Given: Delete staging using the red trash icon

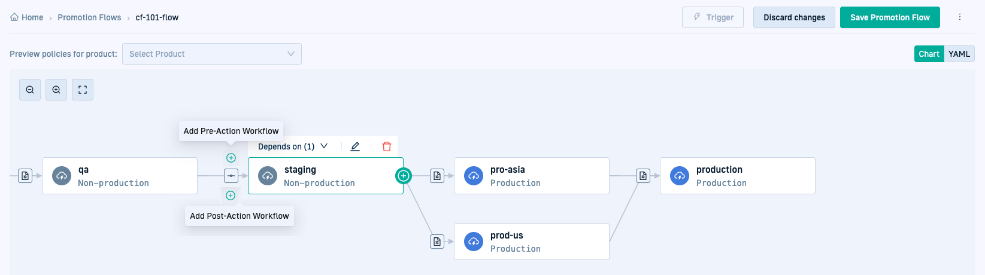Looking at the screenshot, I should point(387,146).
